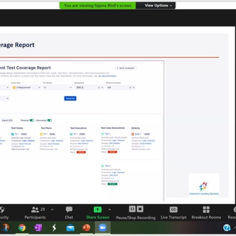Open the Mail app from the taskbar
Image resolution: width=236 pixels, height=236 pixels.
70,228
